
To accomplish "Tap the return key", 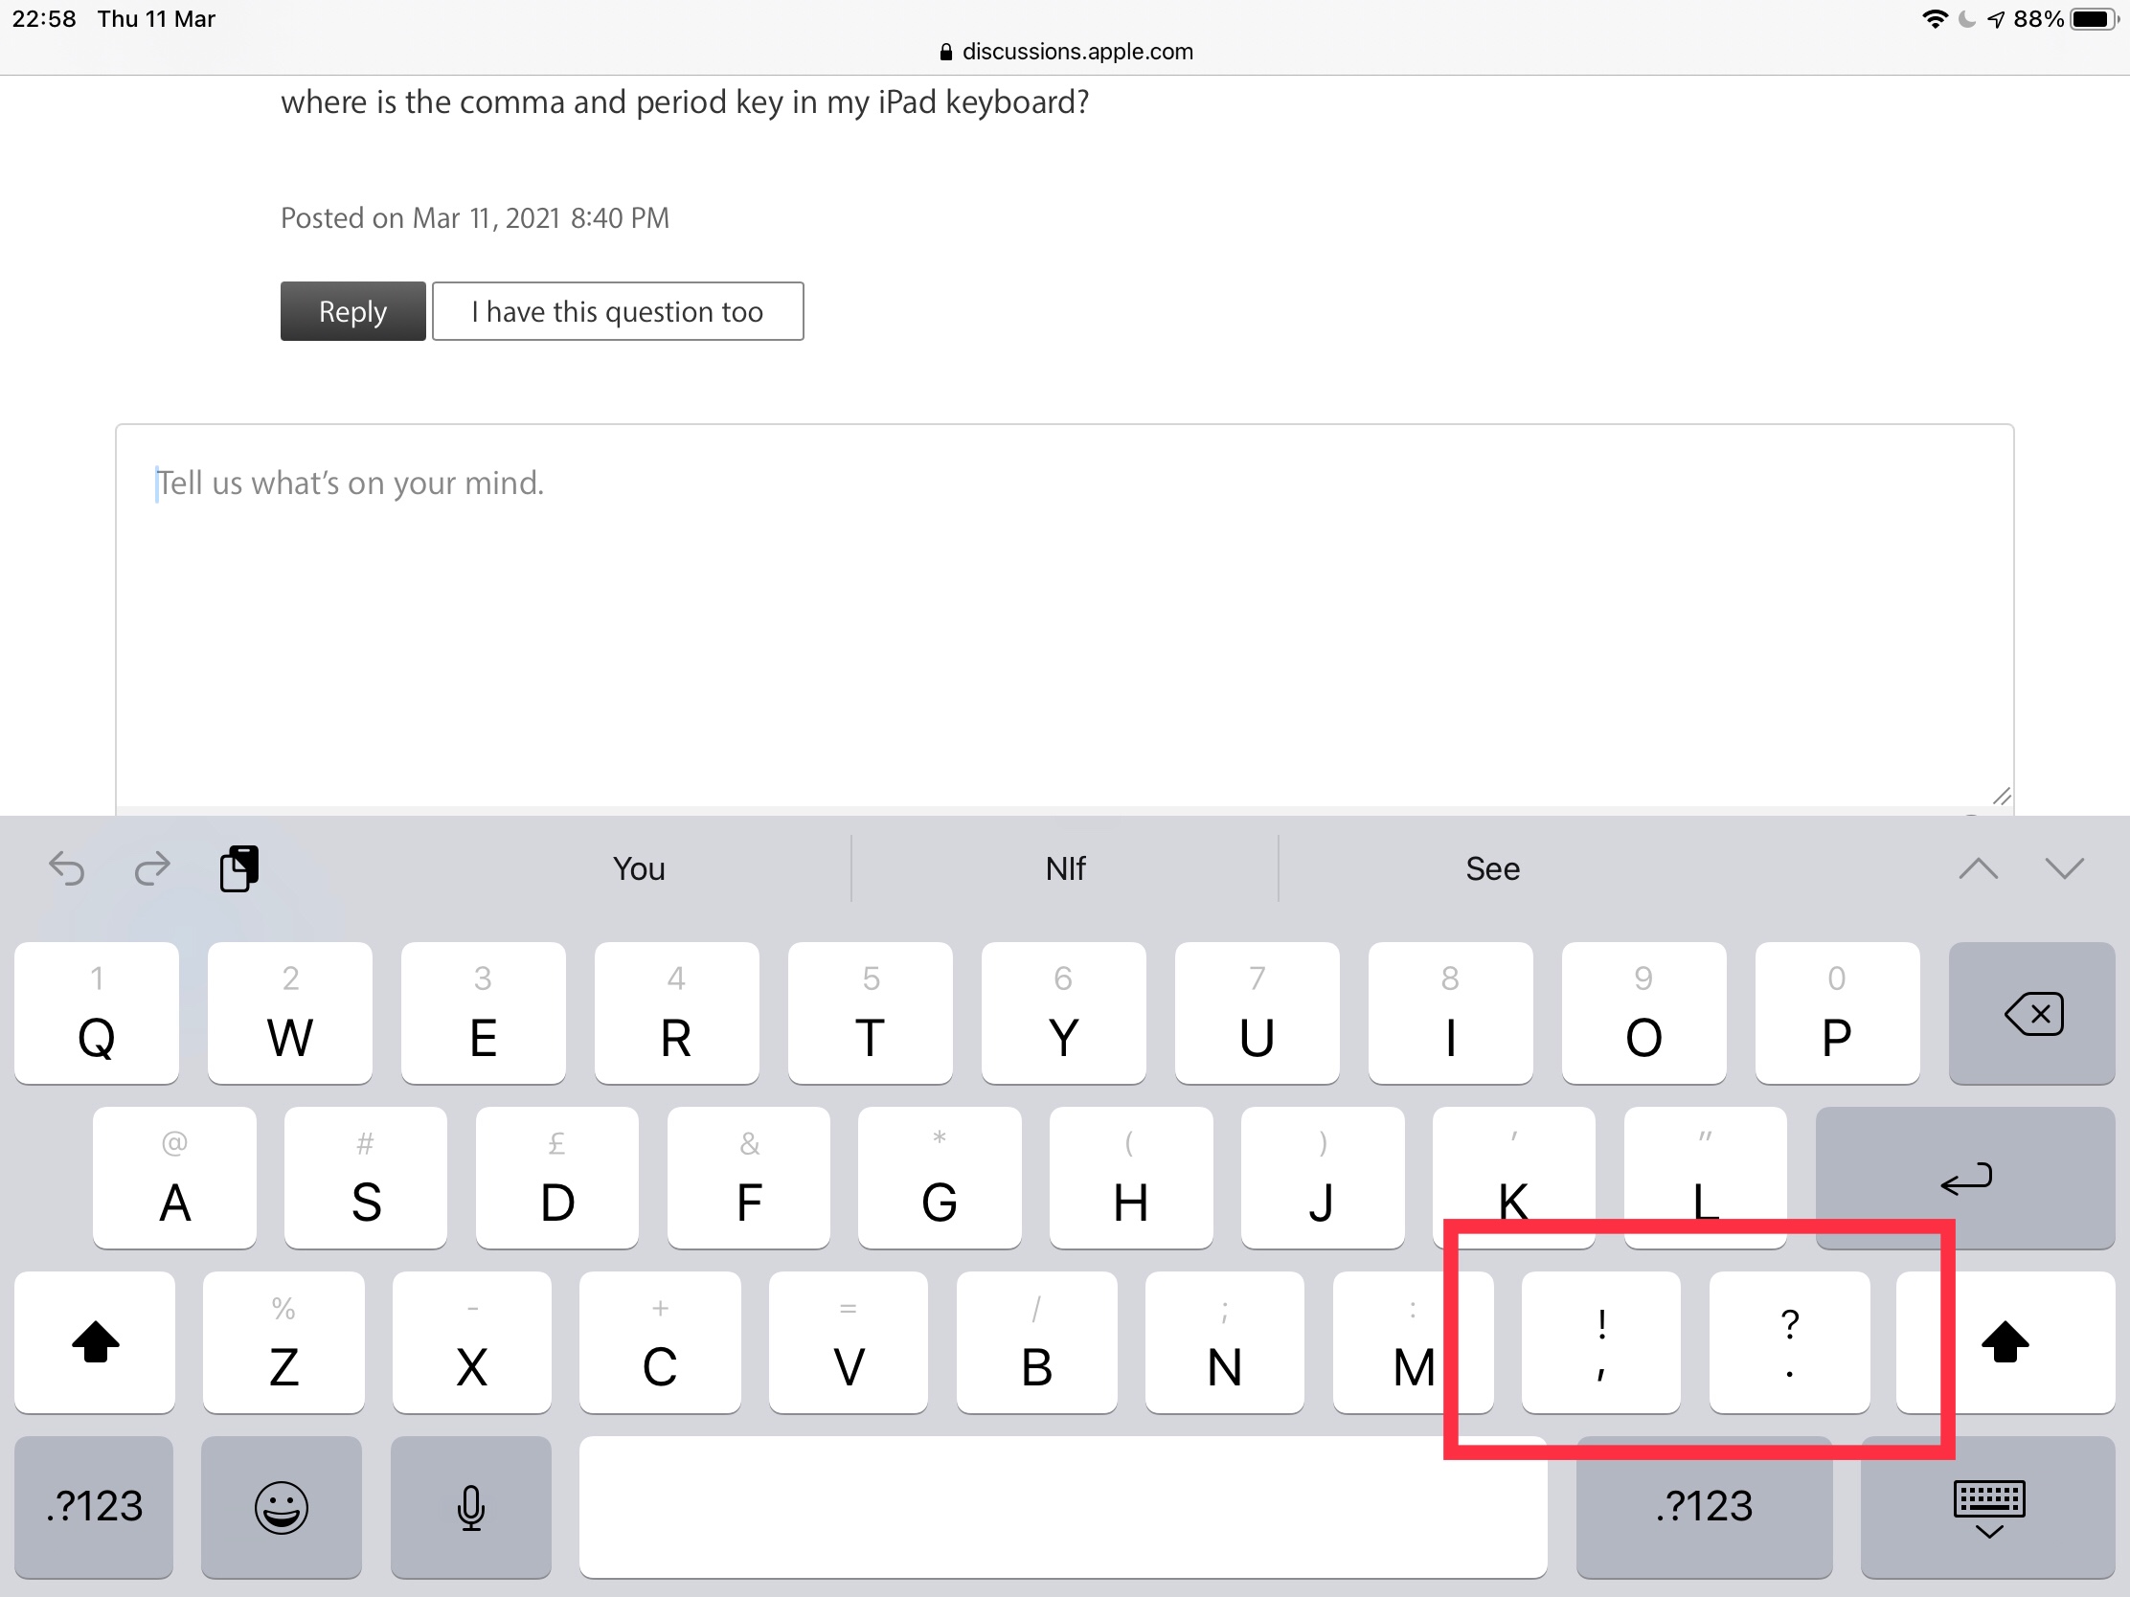I will point(1964,1180).
